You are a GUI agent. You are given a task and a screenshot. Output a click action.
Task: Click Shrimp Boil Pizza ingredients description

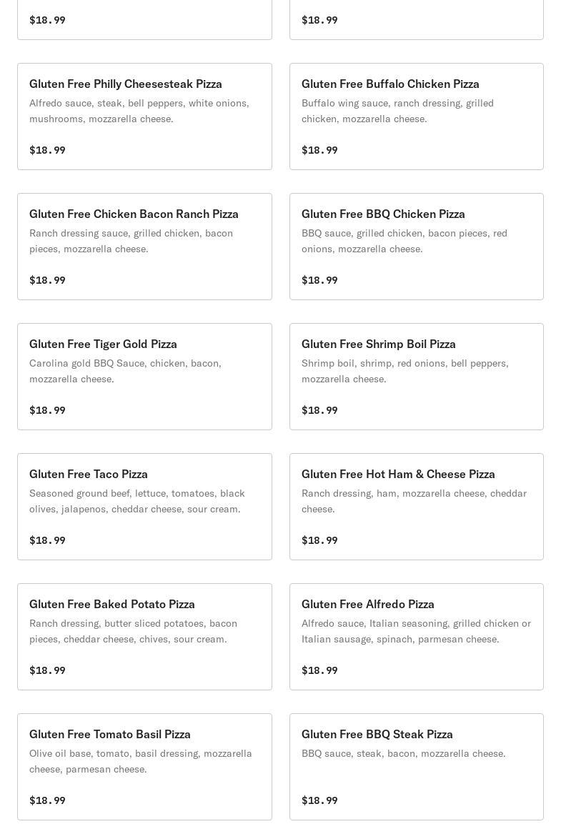(x=404, y=371)
